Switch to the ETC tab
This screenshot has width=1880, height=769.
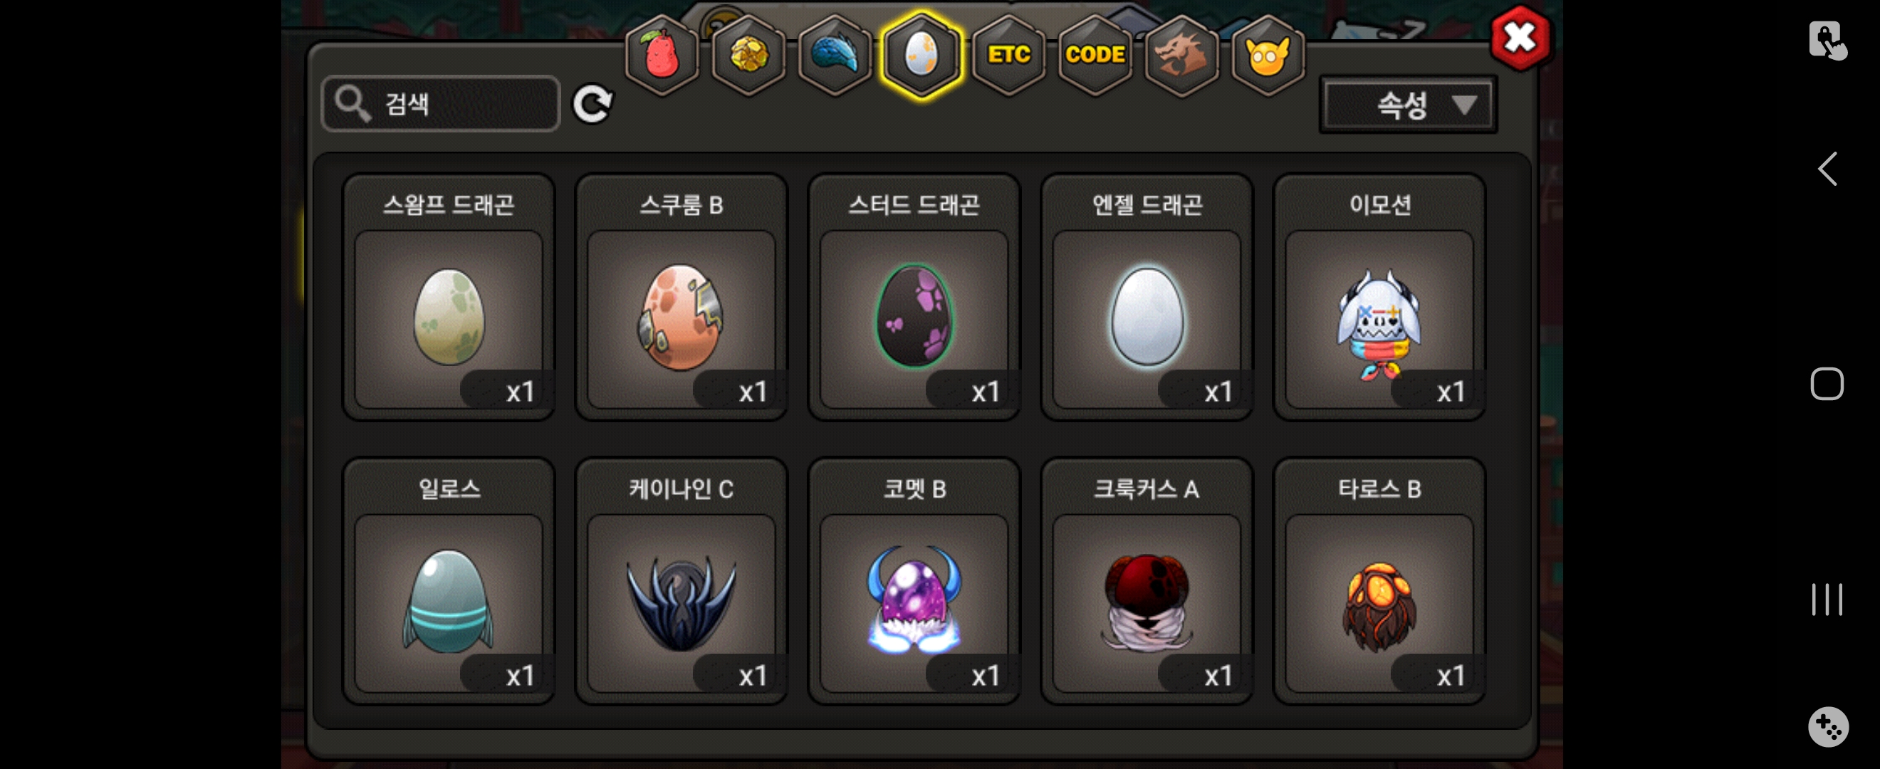(x=1008, y=56)
